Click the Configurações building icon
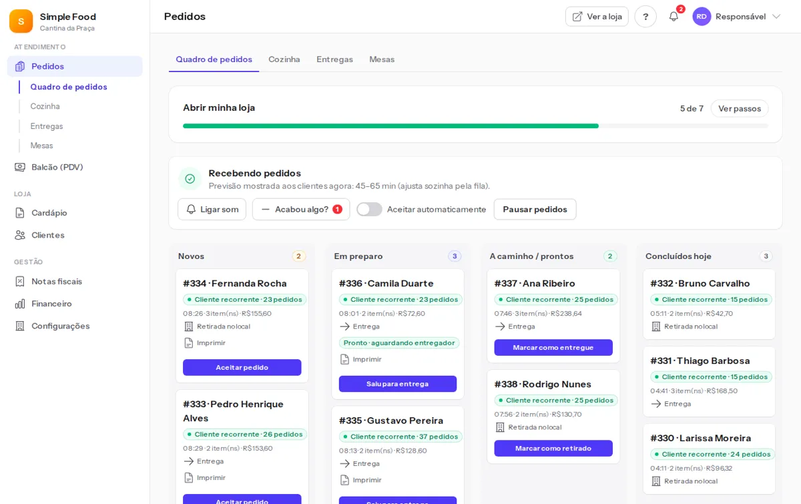801x504 pixels. point(20,326)
